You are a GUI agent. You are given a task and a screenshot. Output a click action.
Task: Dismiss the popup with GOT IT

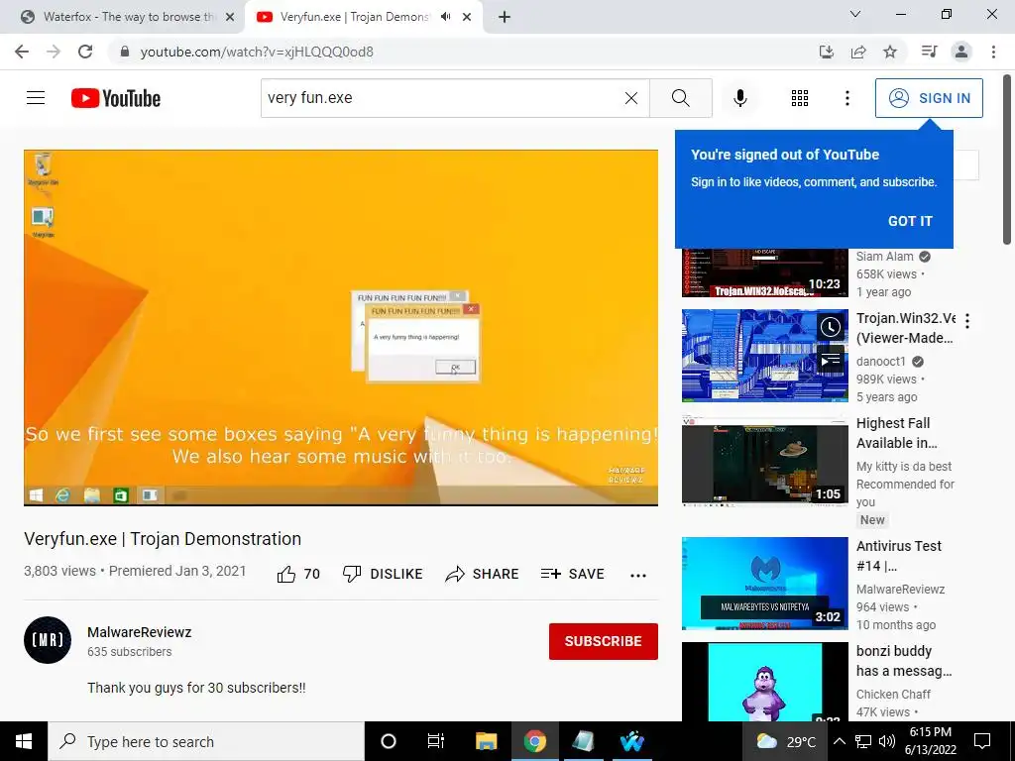click(x=910, y=221)
